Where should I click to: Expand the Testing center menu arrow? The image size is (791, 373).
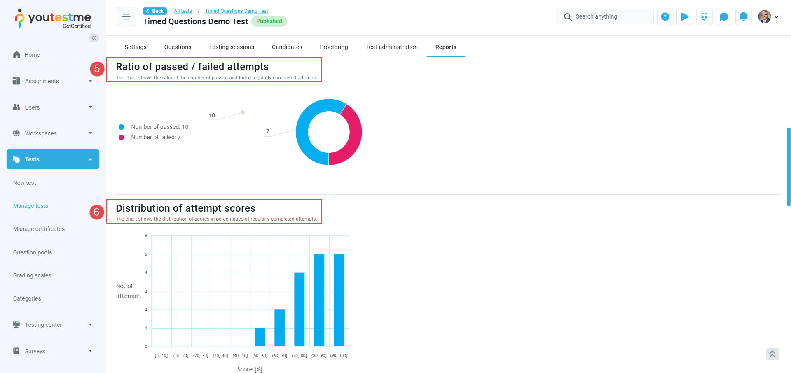(90, 324)
